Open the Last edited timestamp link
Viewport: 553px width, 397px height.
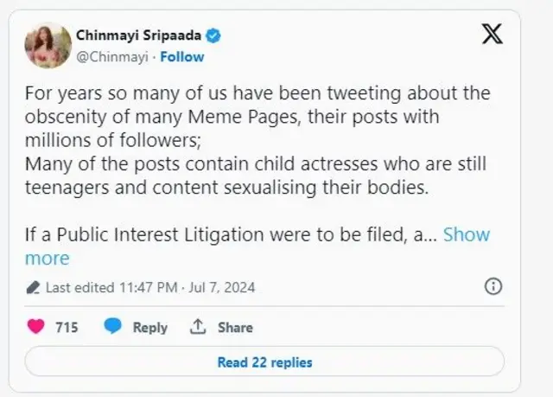pyautogui.click(x=149, y=287)
